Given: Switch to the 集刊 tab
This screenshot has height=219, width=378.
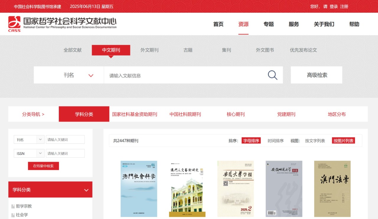Looking at the screenshot, I should 227,50.
